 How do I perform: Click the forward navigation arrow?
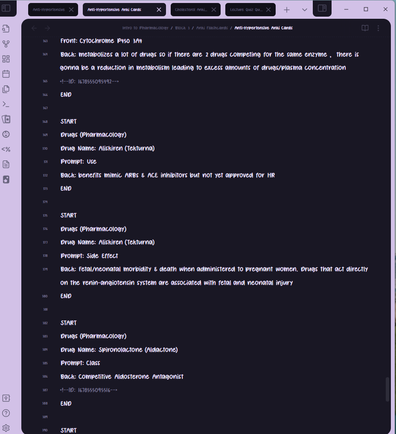47,28
